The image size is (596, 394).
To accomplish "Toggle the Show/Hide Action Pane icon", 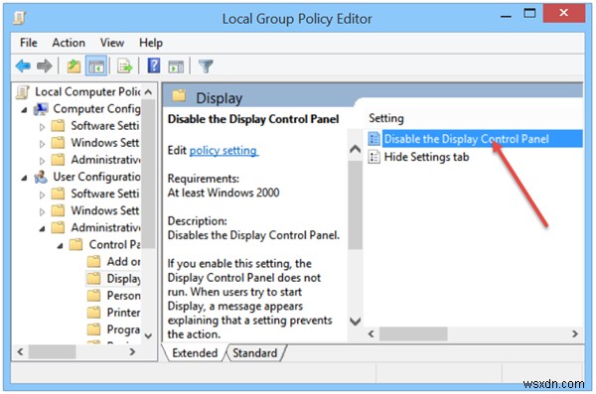I will click(176, 66).
